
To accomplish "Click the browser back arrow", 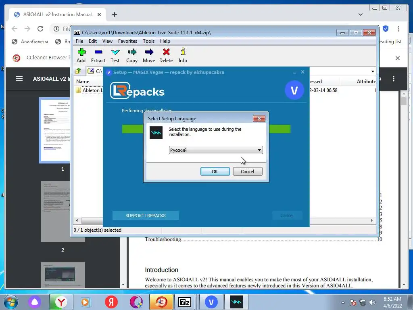I will pyautogui.click(x=15, y=29).
